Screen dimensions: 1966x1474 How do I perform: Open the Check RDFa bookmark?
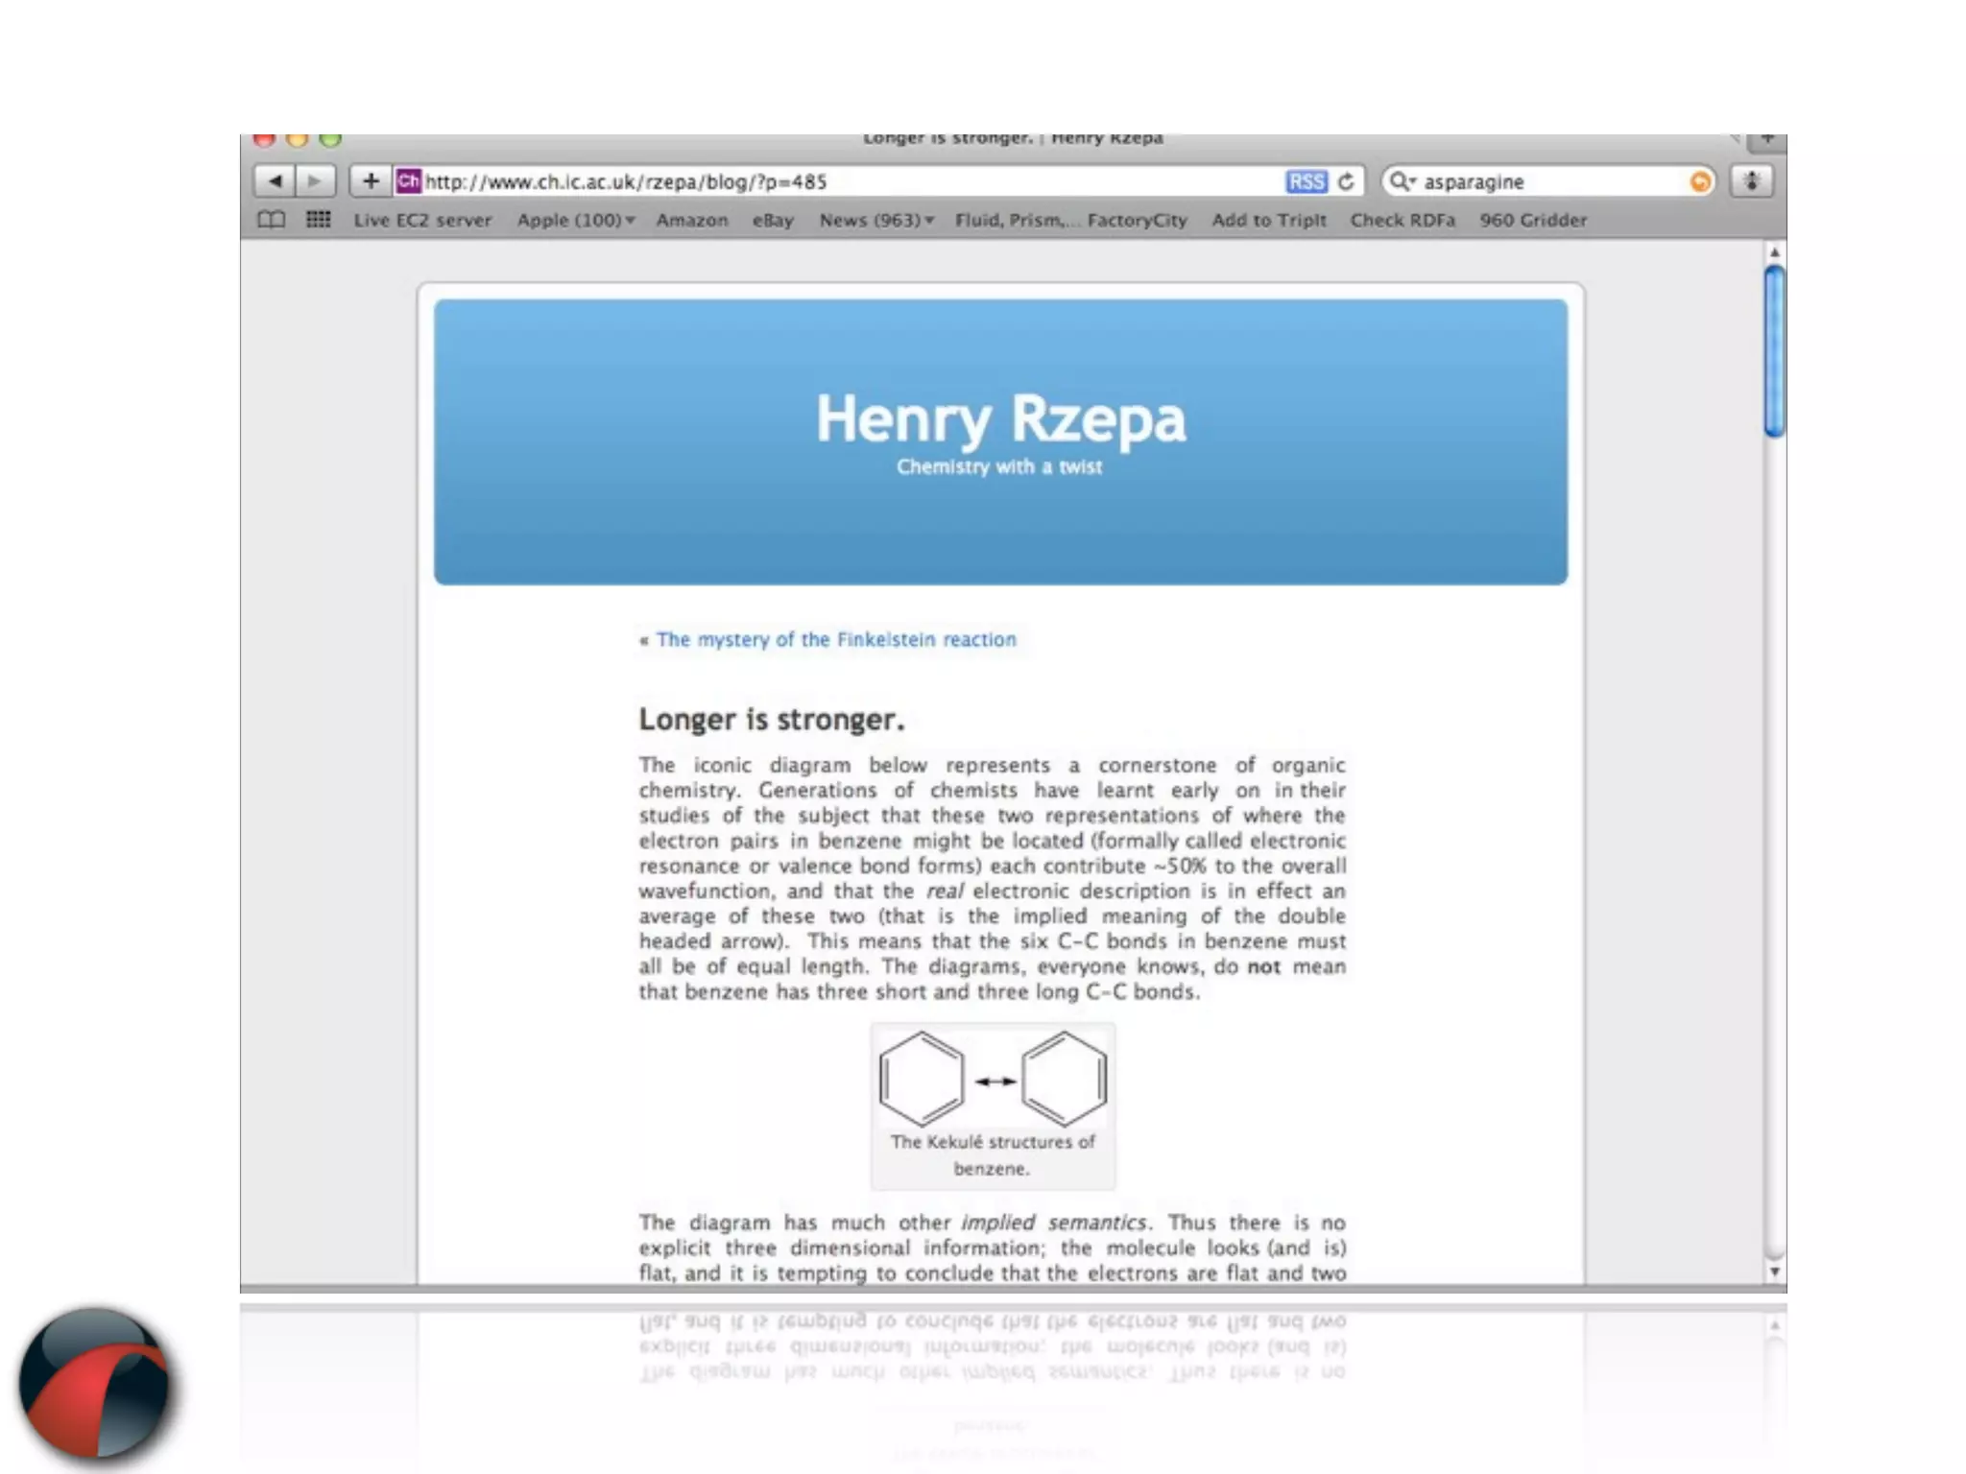pos(1402,221)
